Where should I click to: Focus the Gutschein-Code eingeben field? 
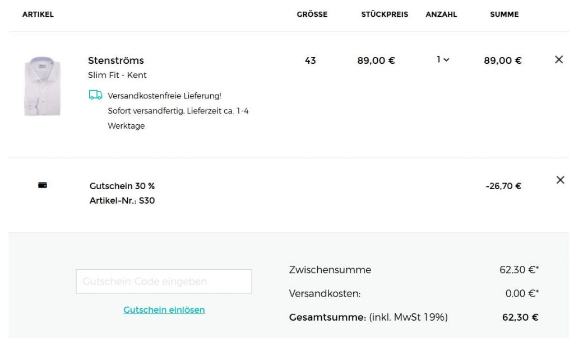point(164,281)
